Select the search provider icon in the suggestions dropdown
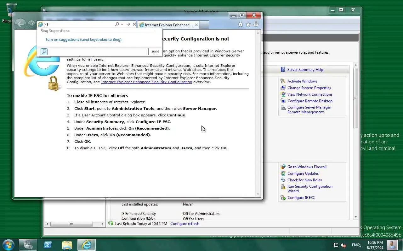Viewport: 403px width, 251px height. pyautogui.click(x=44, y=52)
